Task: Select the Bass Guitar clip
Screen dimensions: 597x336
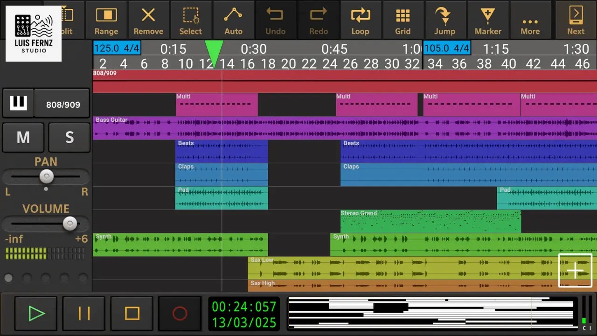Action: point(345,128)
